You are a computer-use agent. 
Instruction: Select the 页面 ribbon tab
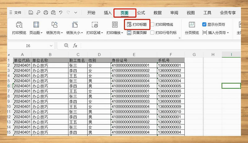coord(125,13)
